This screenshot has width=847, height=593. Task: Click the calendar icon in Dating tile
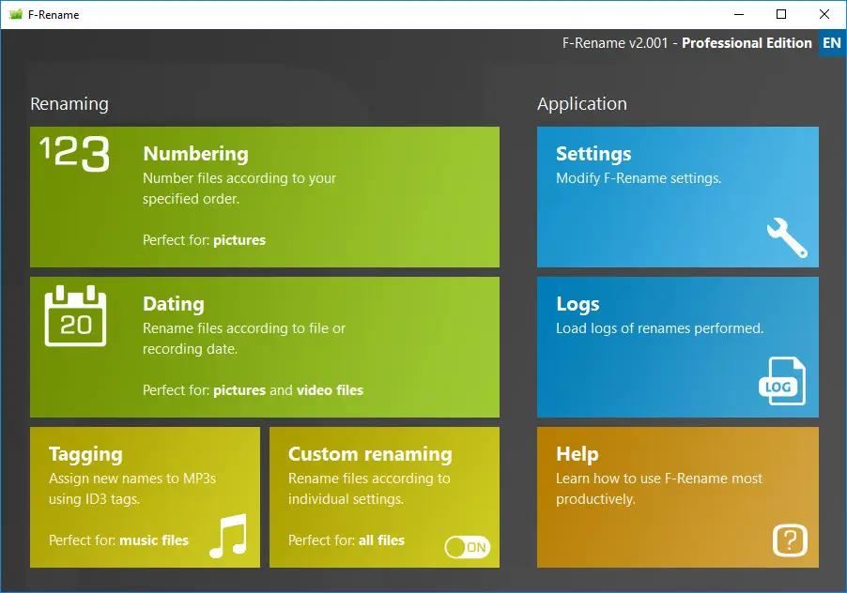(x=76, y=317)
